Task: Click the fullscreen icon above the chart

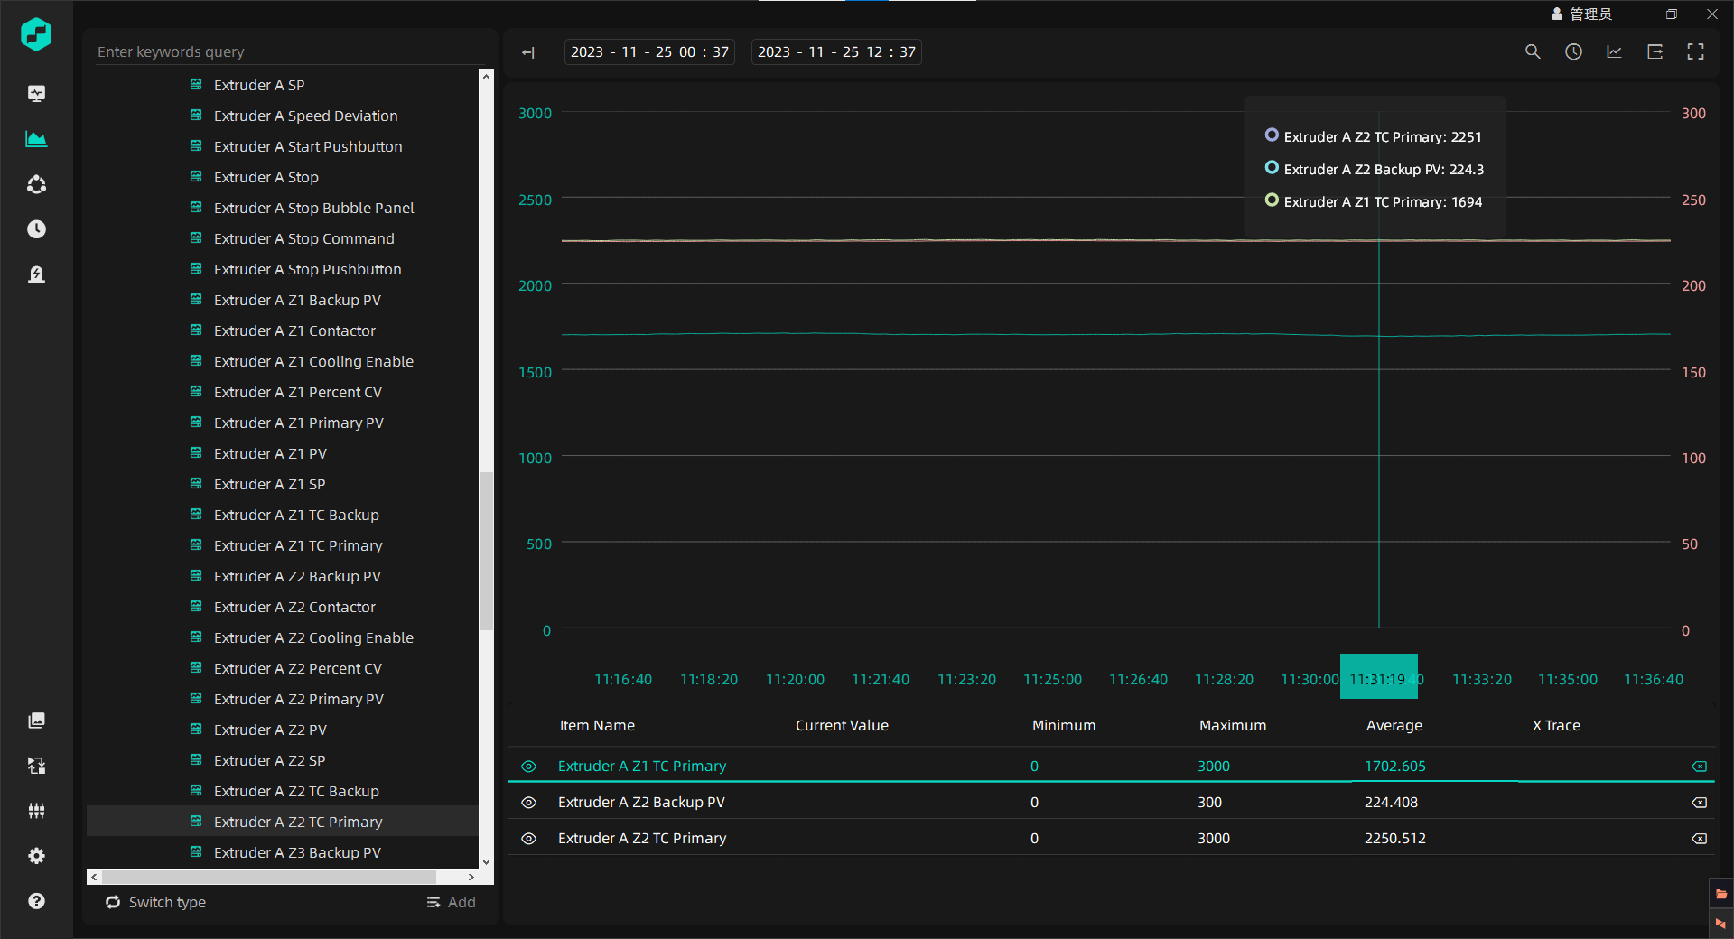Action: point(1695,52)
